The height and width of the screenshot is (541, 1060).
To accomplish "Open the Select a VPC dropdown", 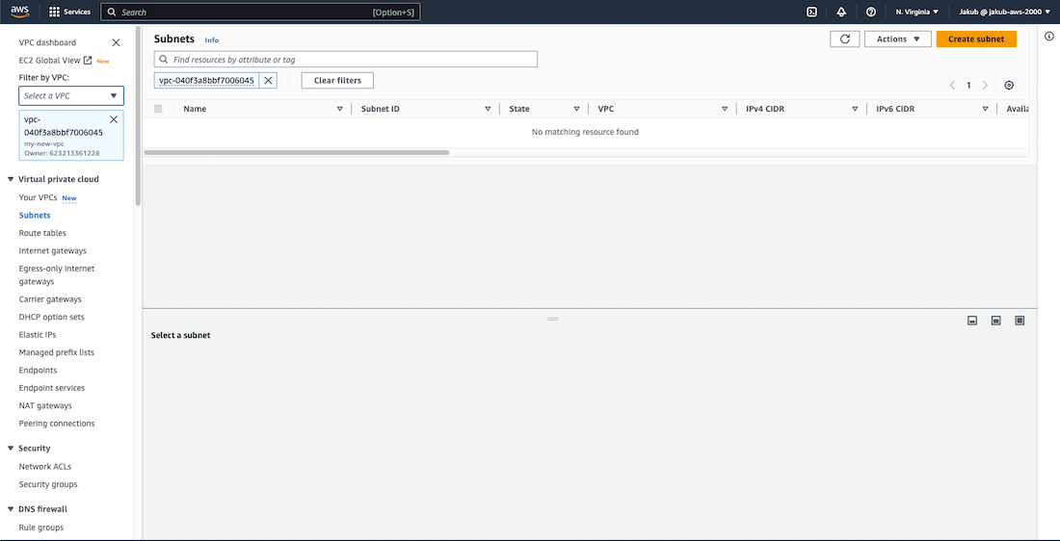I will [71, 95].
